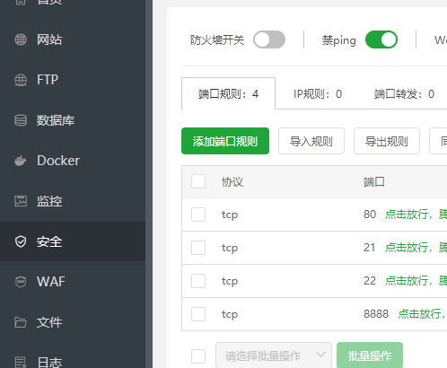The width and height of the screenshot is (447, 368).
Task: Select all rows via header checkbox
Action: (198, 181)
